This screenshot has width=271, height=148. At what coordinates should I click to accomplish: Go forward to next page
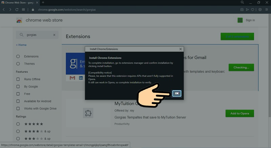pyautogui.click(x=10, y=10)
